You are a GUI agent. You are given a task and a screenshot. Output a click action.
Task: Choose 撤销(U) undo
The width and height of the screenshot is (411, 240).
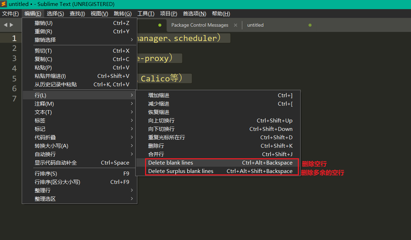(80, 23)
